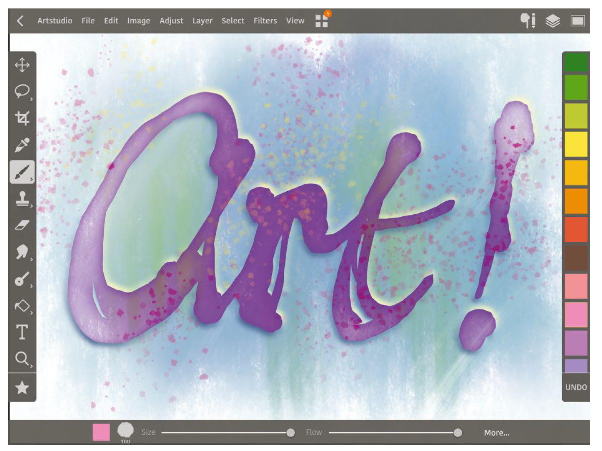Pick the yellow color swatch

point(576,144)
